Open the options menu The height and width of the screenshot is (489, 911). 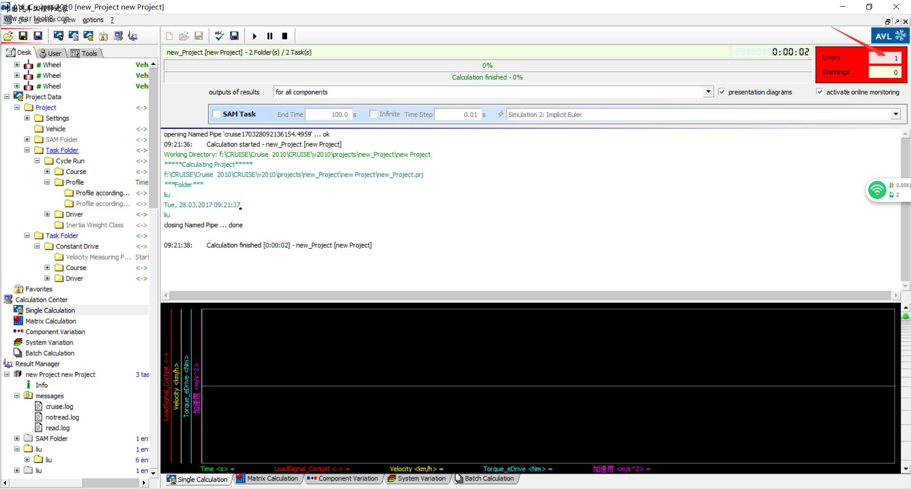(x=93, y=19)
